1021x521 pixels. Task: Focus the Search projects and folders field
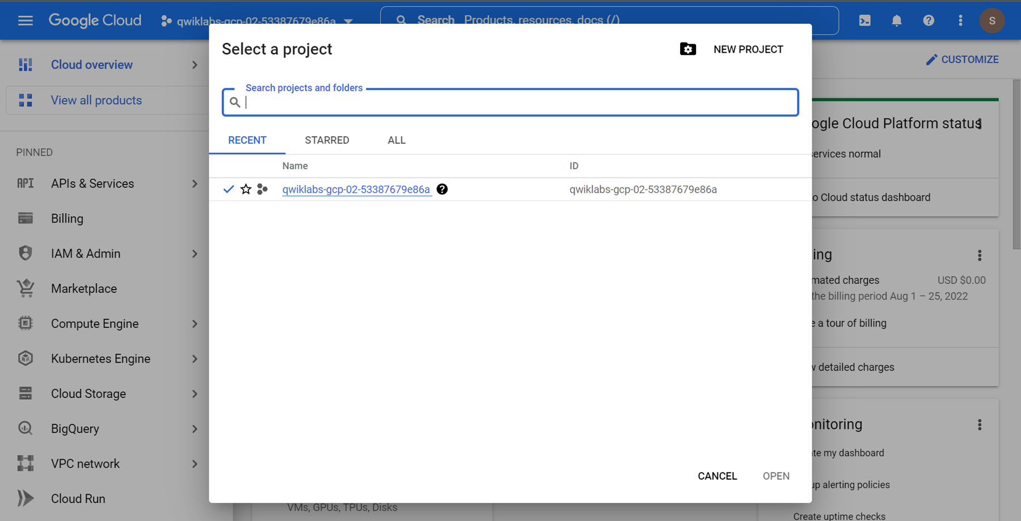(x=510, y=103)
